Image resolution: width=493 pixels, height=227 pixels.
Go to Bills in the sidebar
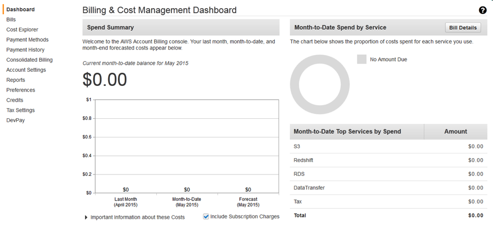11,20
